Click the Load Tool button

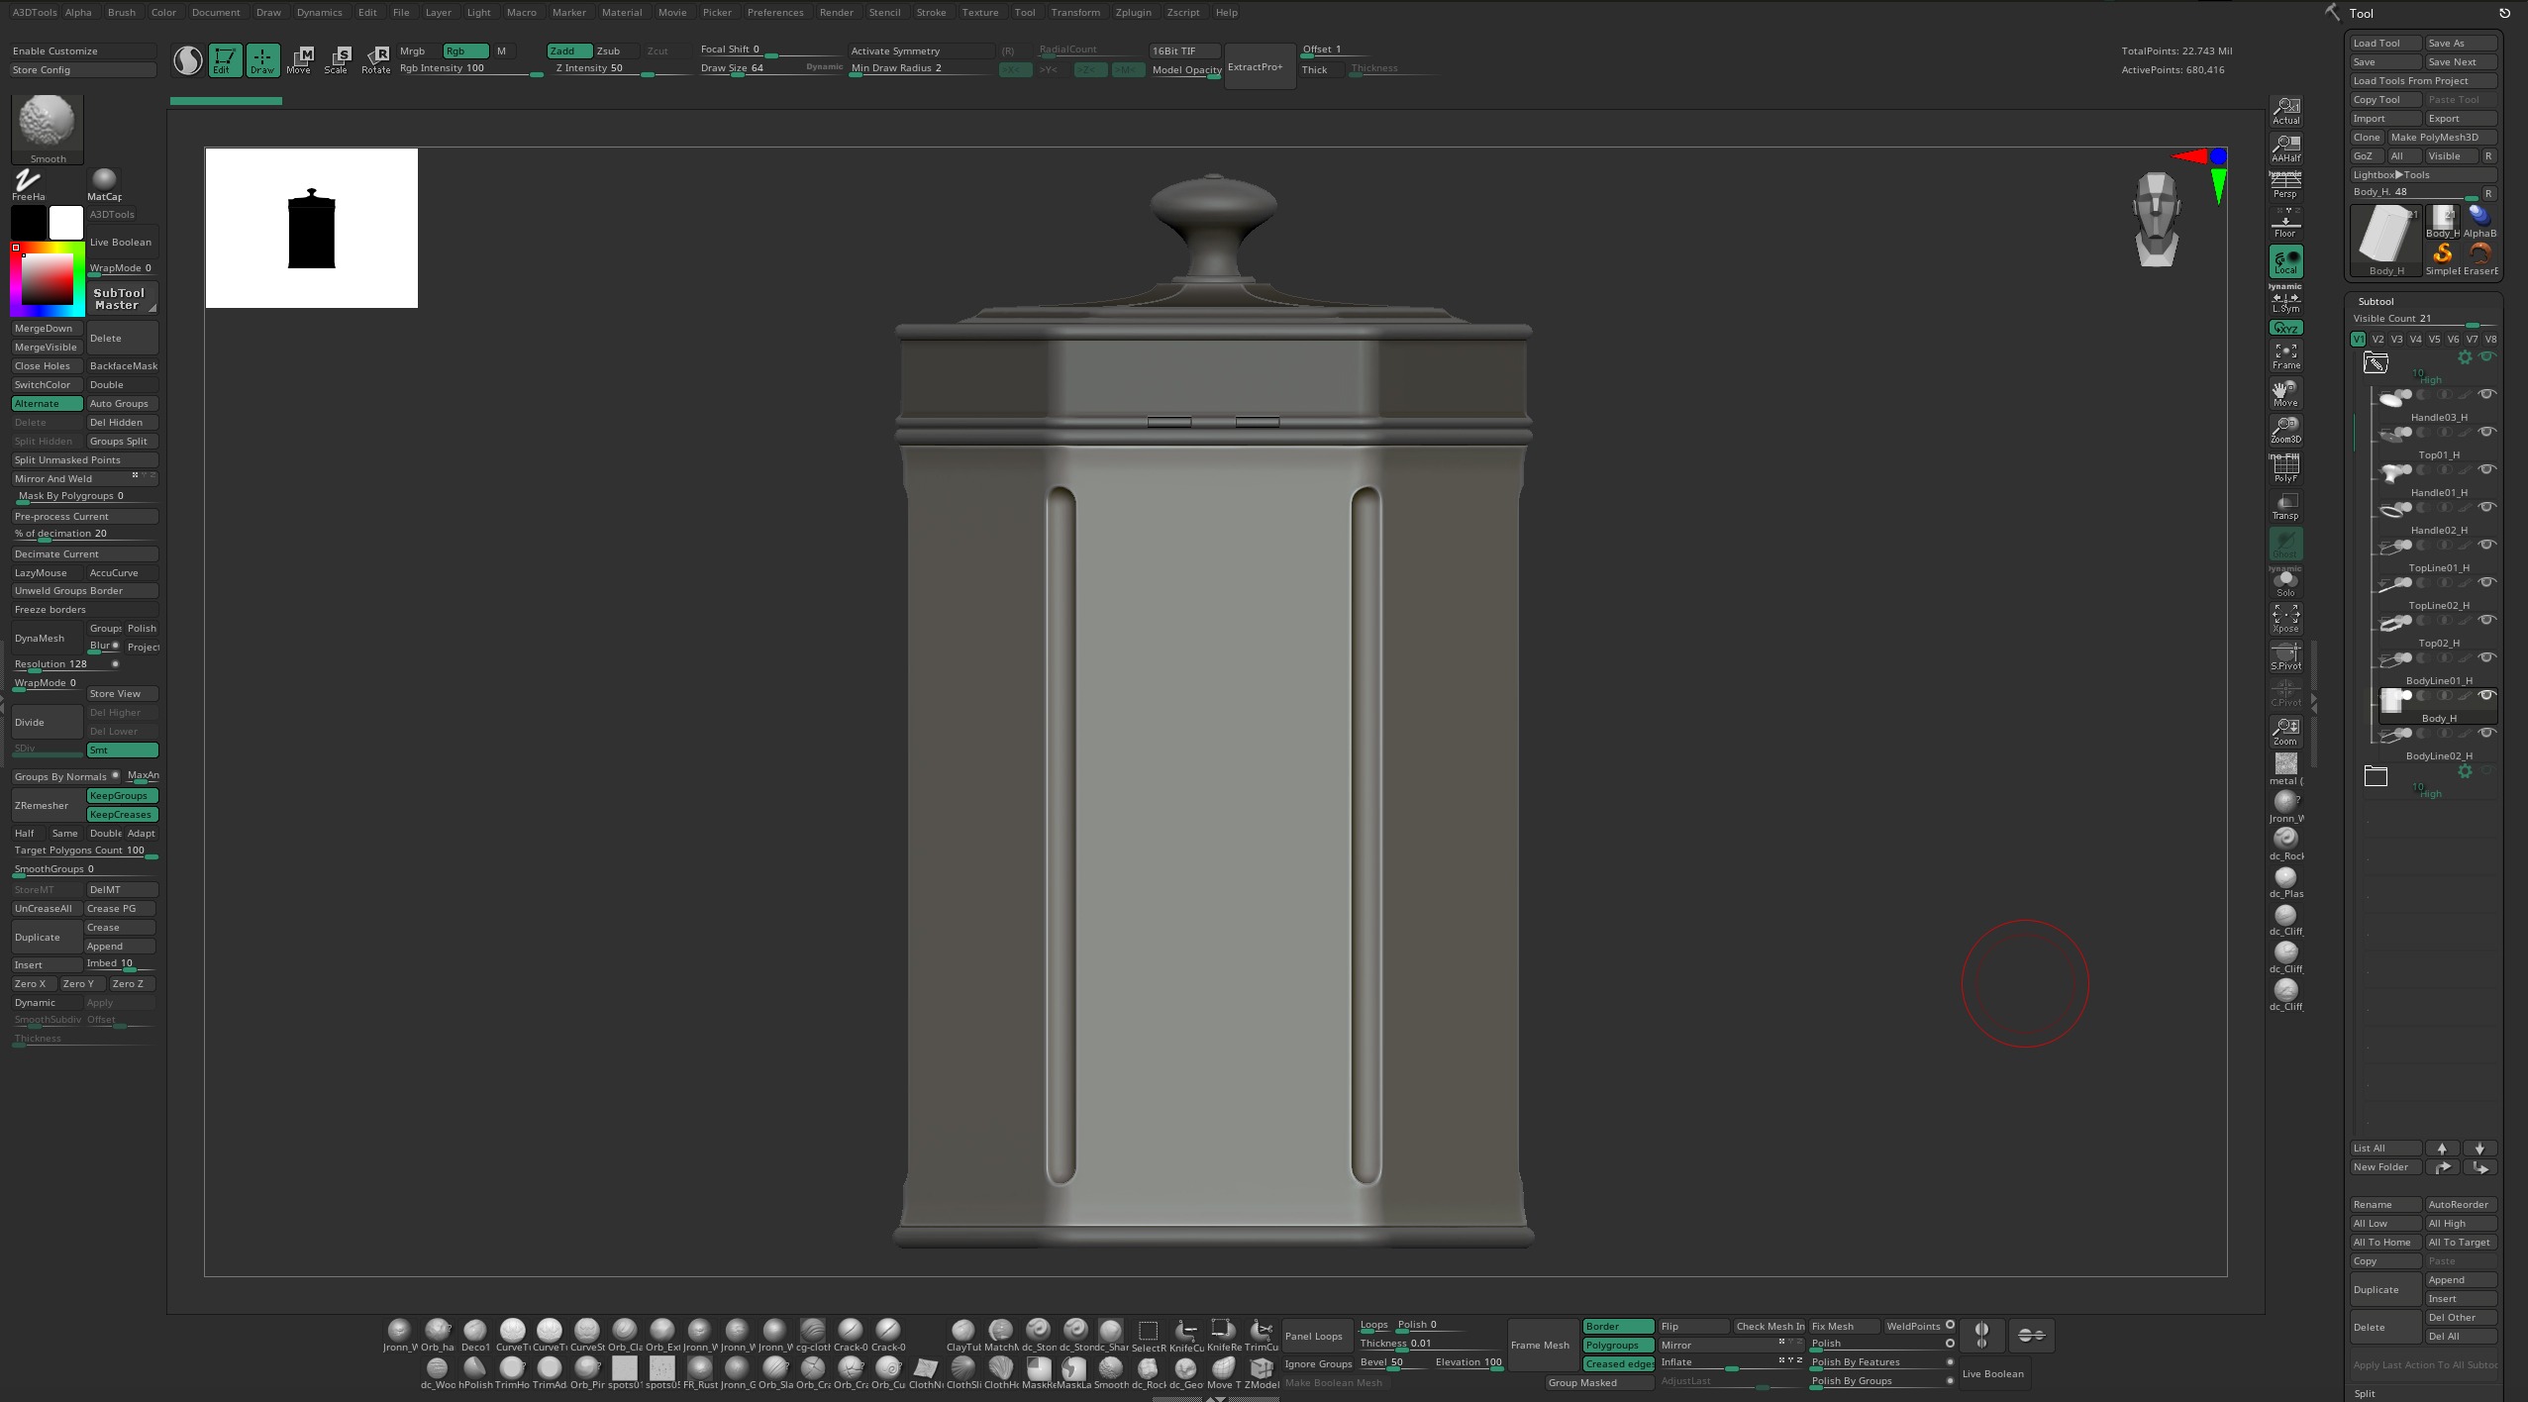pos(2385,43)
